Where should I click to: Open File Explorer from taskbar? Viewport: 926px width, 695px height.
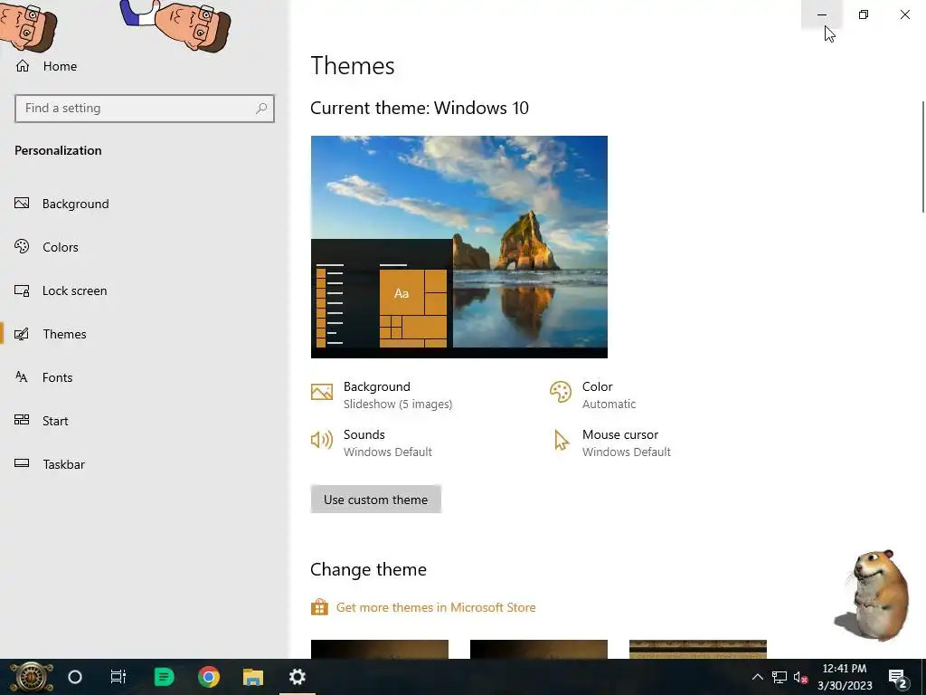[253, 677]
